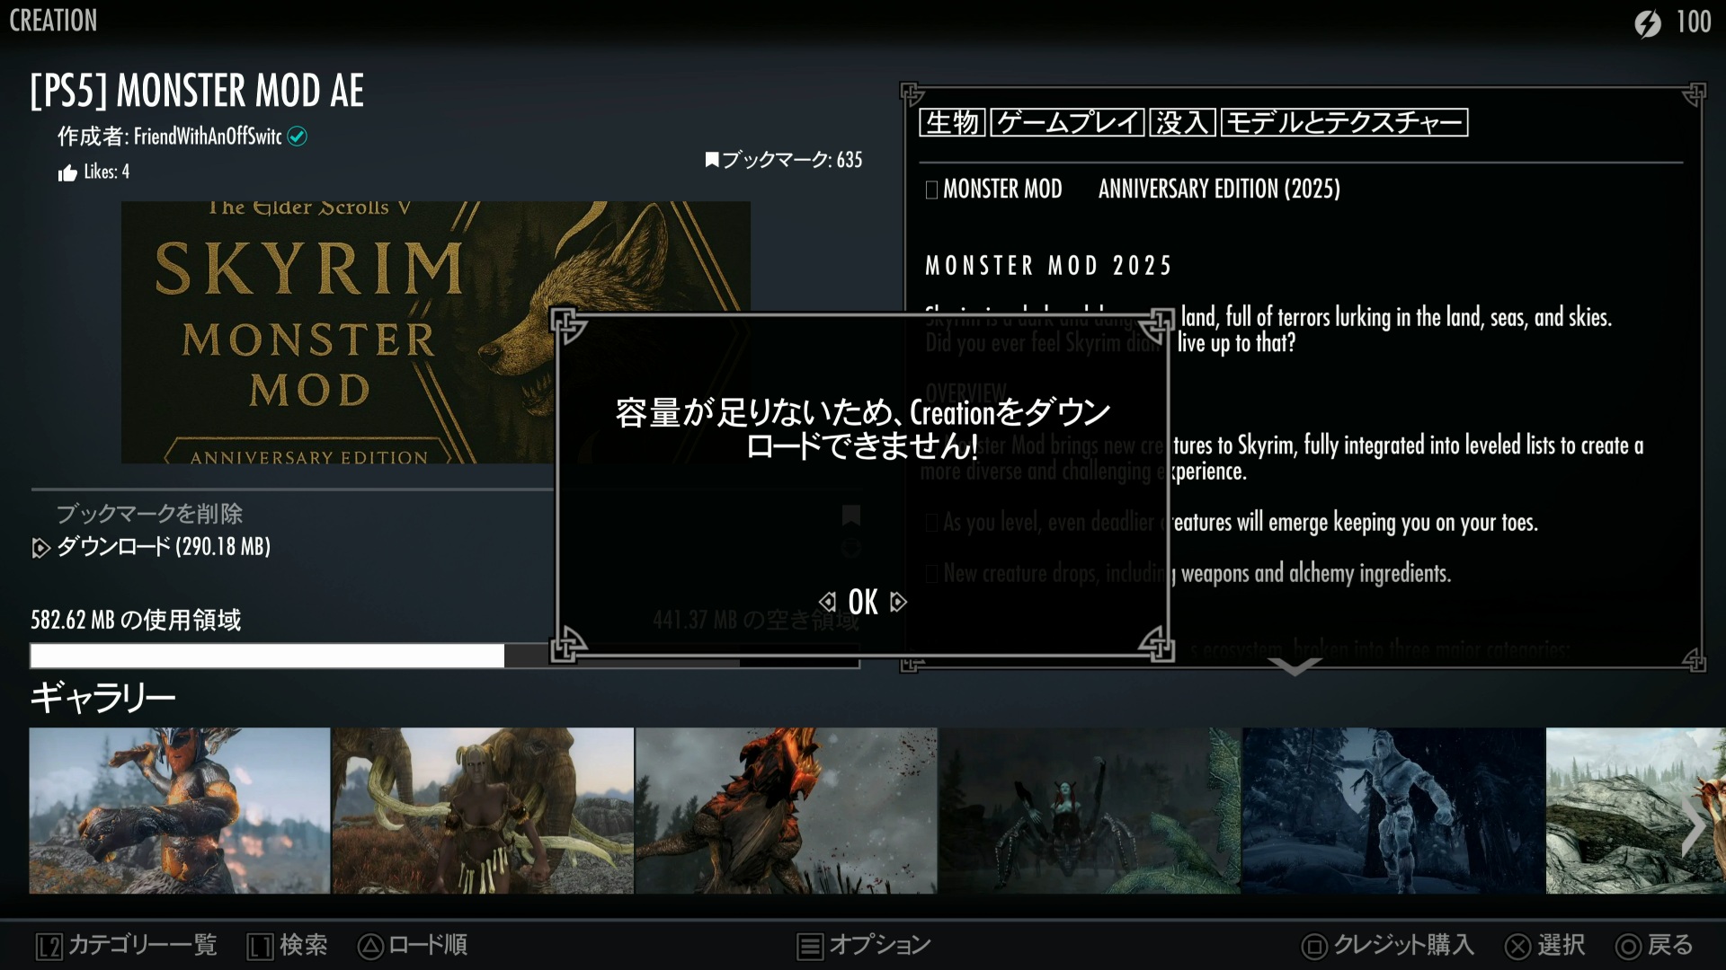The height and width of the screenshot is (970, 1726).
Task: Select ブックマークを削除 option
Action: 149,514
